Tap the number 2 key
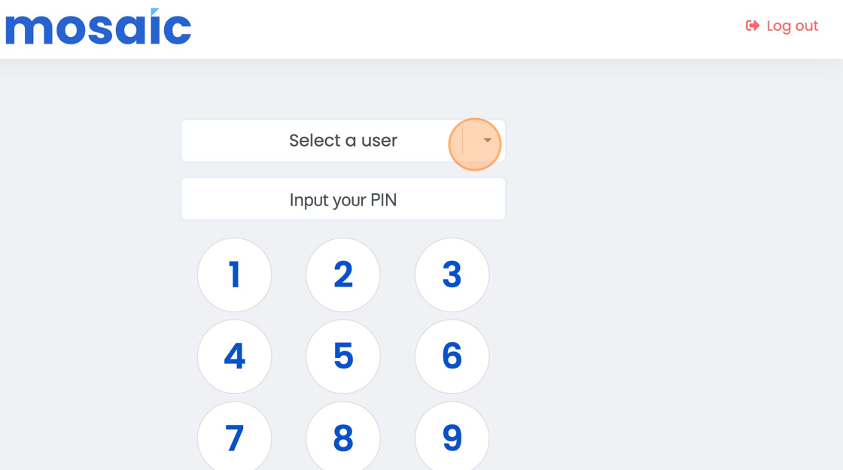This screenshot has height=470, width=843. pyautogui.click(x=342, y=274)
